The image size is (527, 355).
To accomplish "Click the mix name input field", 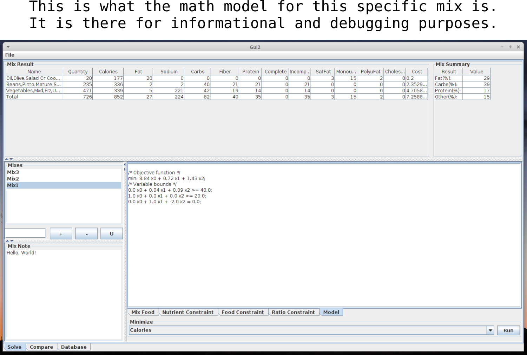I will (x=25, y=233).
